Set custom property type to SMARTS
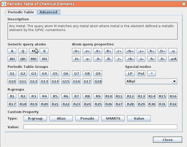Screen dimensions: 187x147 (113, 119)
